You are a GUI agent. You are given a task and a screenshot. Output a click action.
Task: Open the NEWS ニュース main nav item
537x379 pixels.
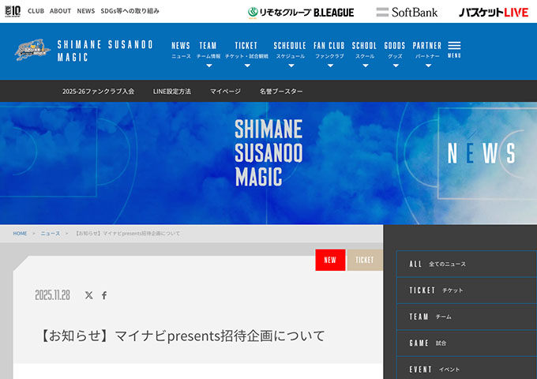(181, 50)
